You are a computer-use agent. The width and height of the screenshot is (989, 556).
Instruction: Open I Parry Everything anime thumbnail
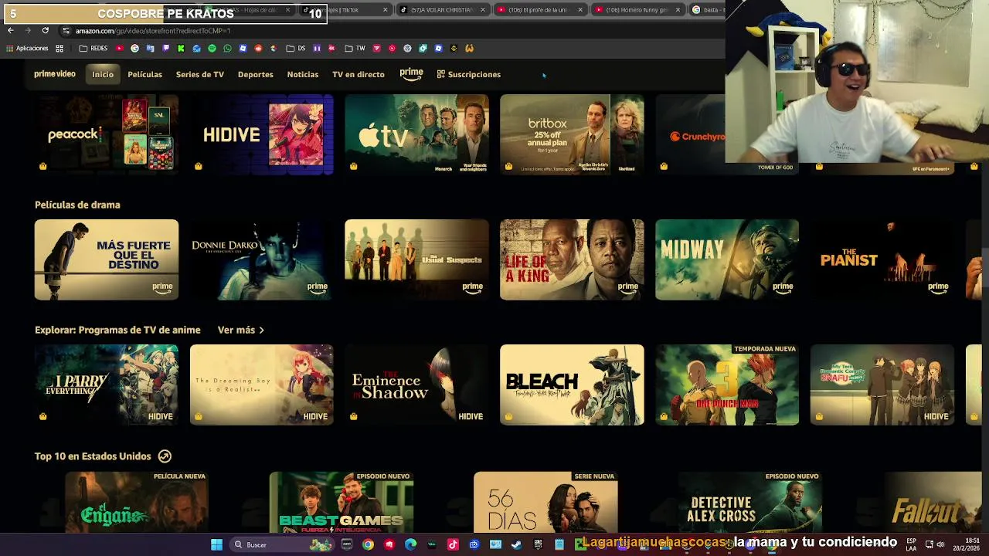pyautogui.click(x=107, y=385)
